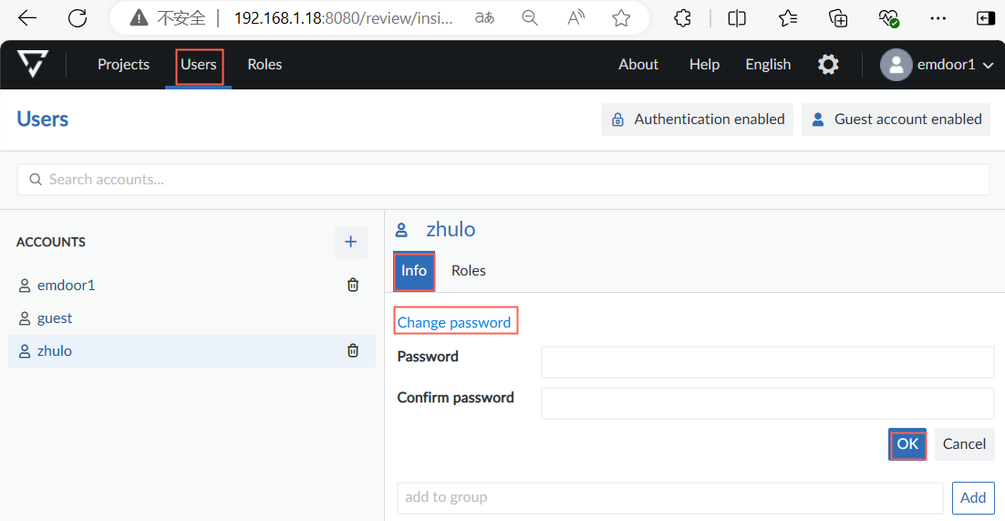The width and height of the screenshot is (1005, 521).
Task: Click the app logo in the navbar
Action: (33, 65)
